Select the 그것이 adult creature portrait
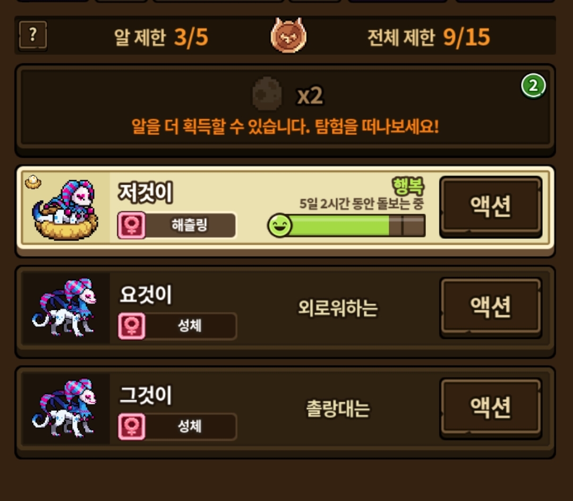The width and height of the screenshot is (573, 501). tap(65, 408)
